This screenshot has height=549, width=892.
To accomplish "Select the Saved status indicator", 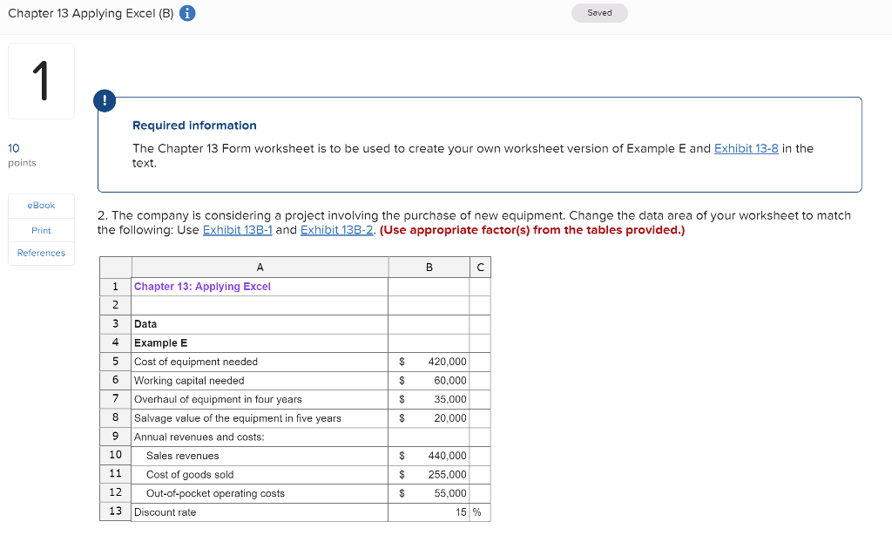I will 599,13.
